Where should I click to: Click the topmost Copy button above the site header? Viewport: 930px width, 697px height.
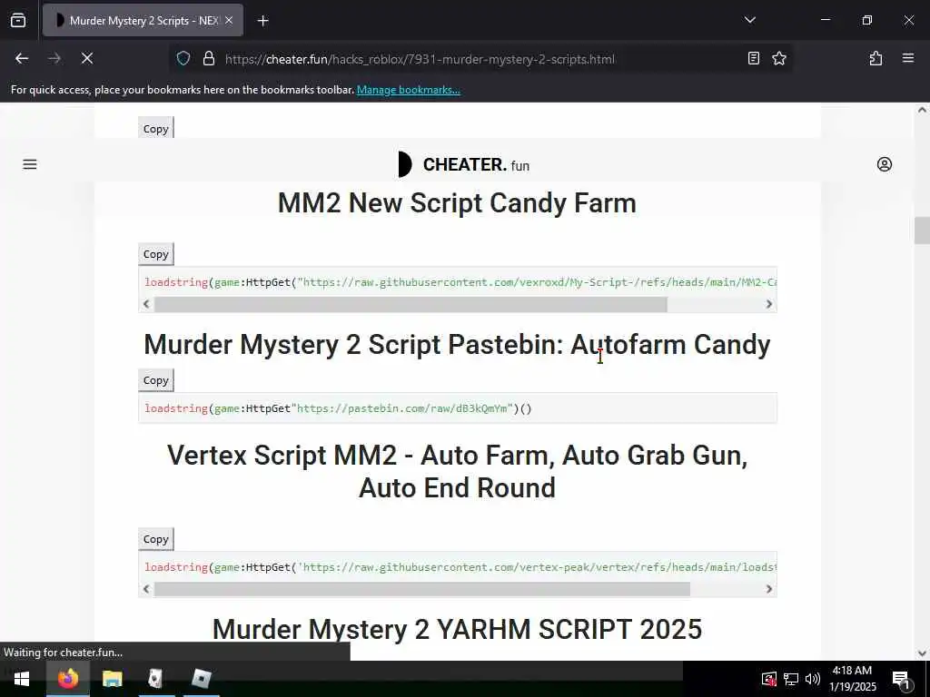tap(156, 128)
